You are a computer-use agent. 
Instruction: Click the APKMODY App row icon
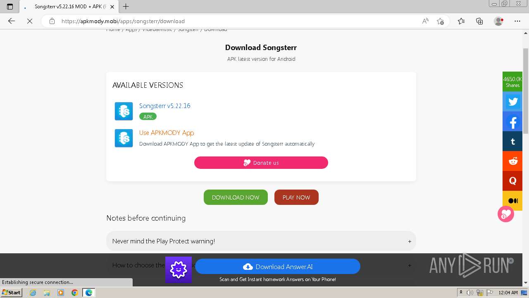pyautogui.click(x=124, y=138)
